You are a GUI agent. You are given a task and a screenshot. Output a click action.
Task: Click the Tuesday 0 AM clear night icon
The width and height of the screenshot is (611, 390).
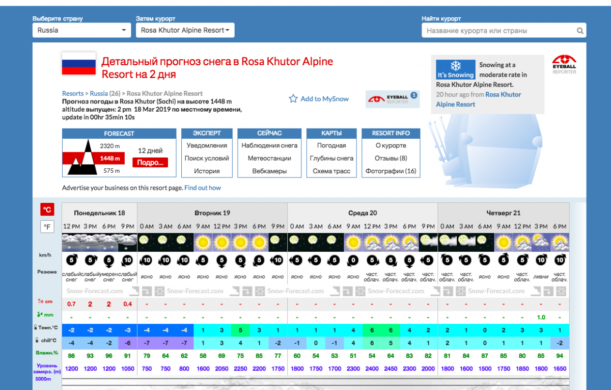tap(147, 242)
